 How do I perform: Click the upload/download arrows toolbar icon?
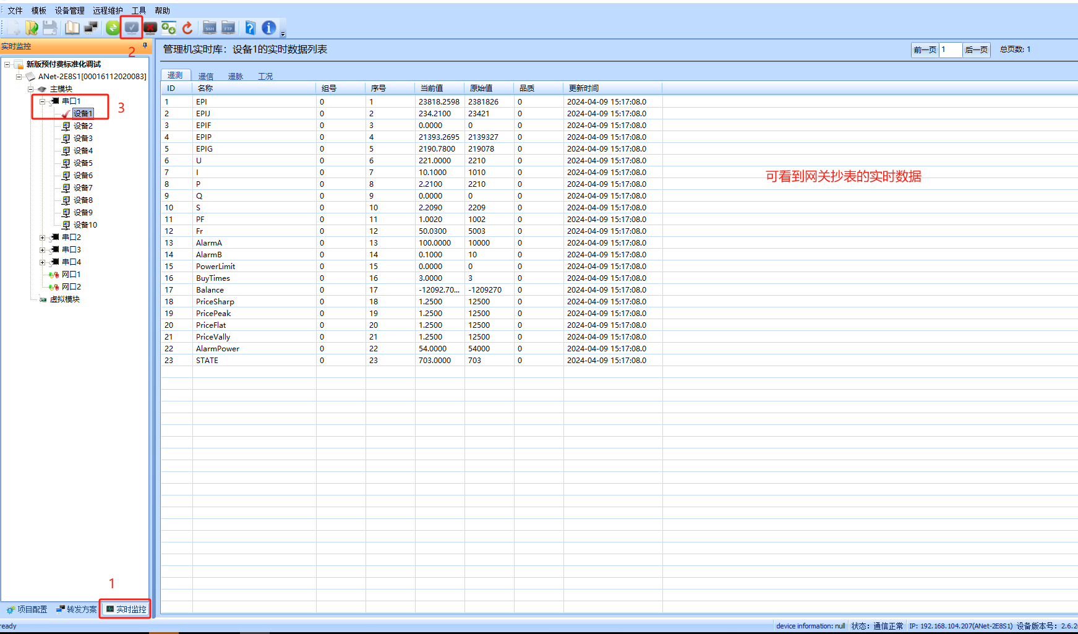[x=168, y=28]
